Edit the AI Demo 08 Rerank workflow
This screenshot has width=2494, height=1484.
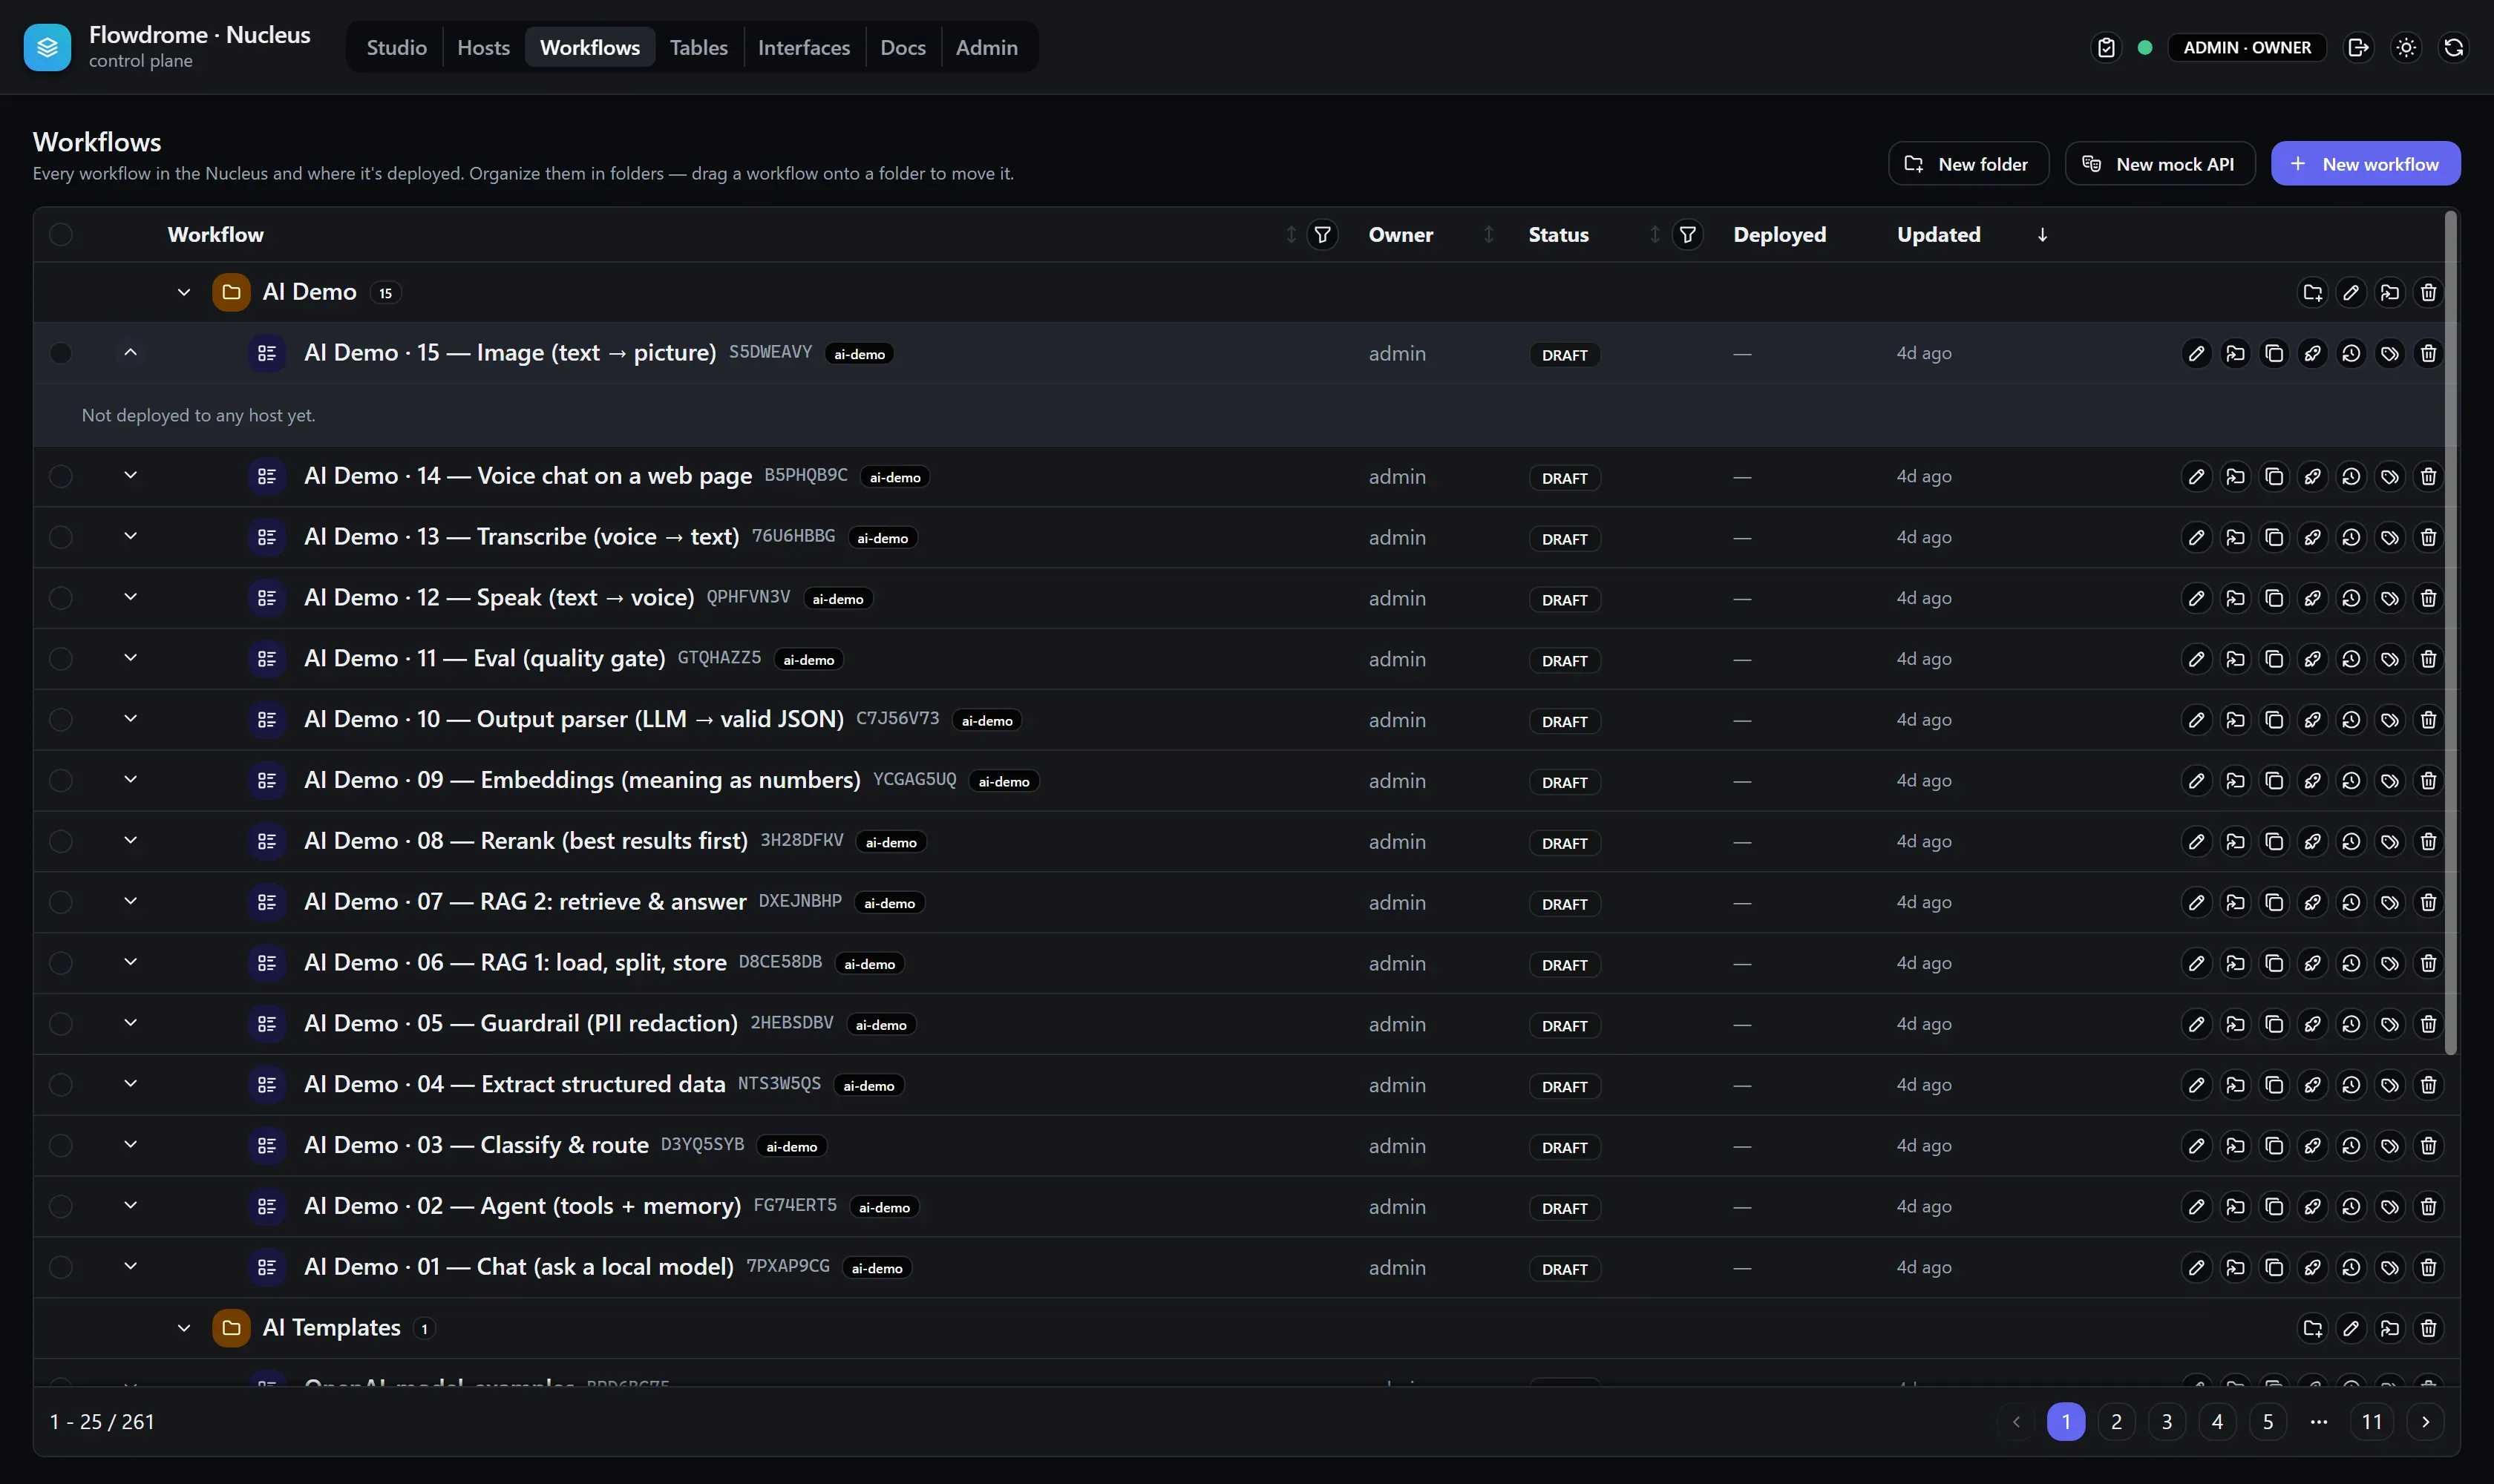pyautogui.click(x=2196, y=842)
